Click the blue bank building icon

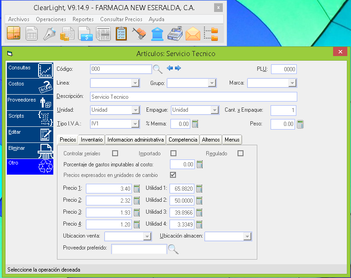[157, 34]
